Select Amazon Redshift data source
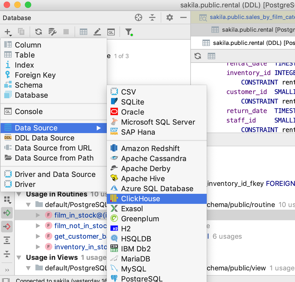 coord(157,148)
